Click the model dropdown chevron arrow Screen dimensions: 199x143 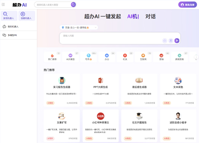pyautogui.click(x=96, y=27)
